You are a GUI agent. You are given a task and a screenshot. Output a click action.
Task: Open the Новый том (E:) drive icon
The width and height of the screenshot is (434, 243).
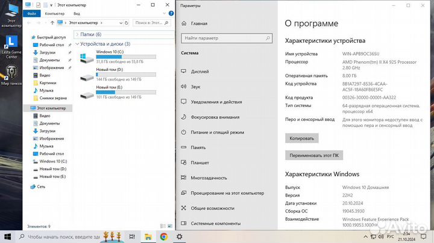(87, 95)
